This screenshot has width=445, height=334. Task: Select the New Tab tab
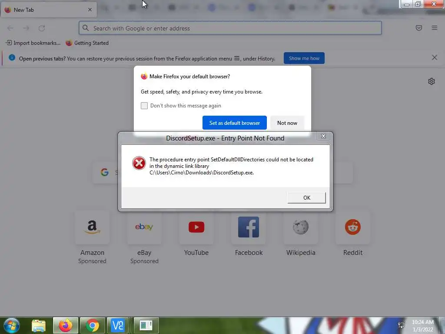point(49,10)
